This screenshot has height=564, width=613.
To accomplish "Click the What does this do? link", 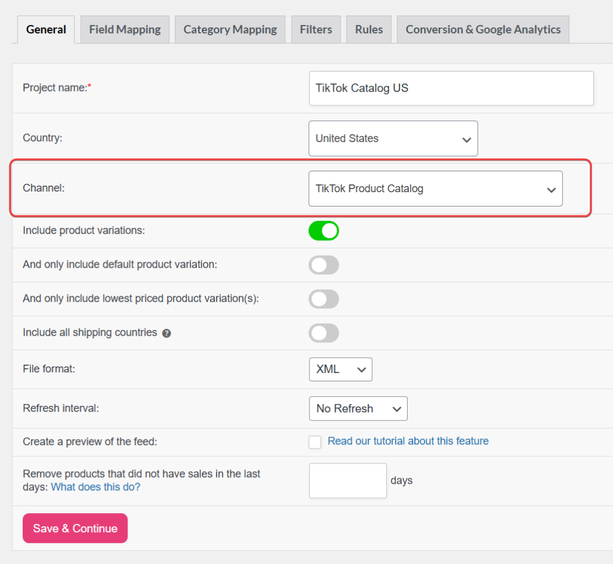I will click(95, 487).
